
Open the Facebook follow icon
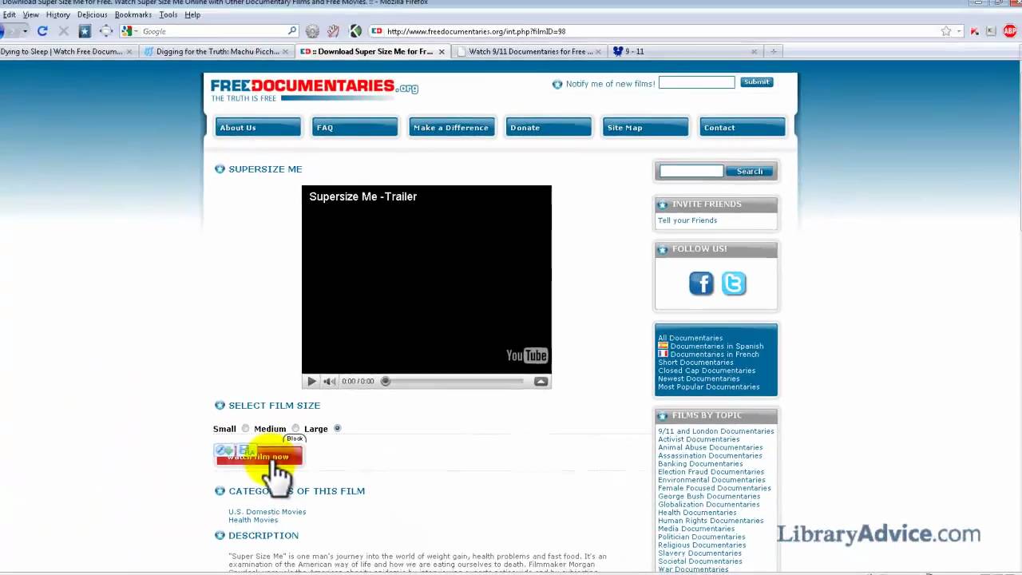(701, 284)
